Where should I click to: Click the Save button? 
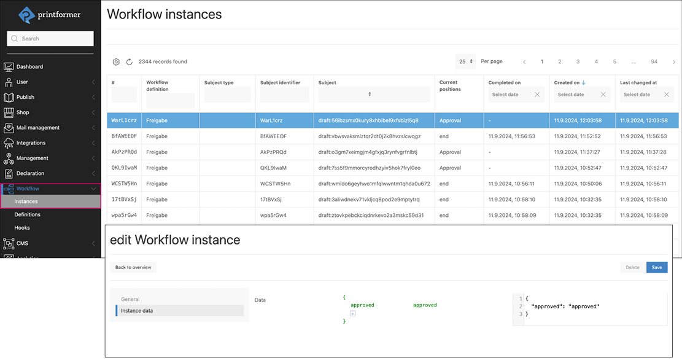657,267
